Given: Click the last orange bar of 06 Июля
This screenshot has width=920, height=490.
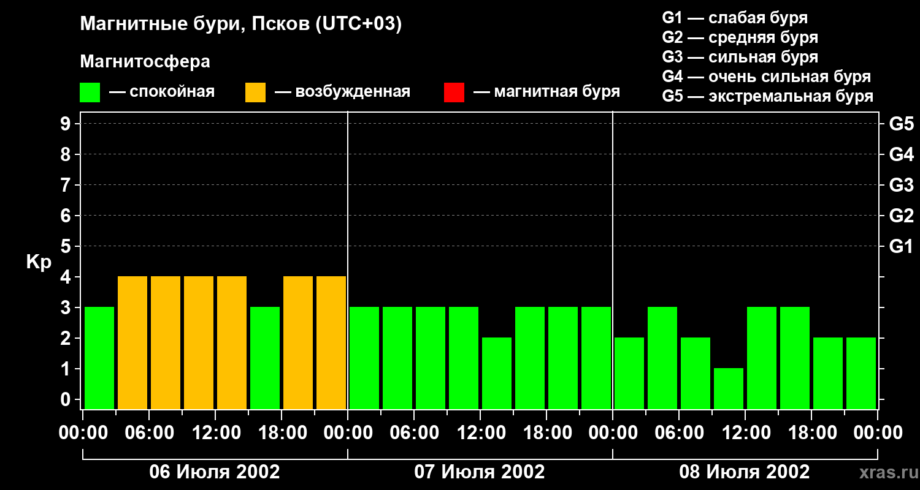Looking at the screenshot, I should tap(331, 342).
